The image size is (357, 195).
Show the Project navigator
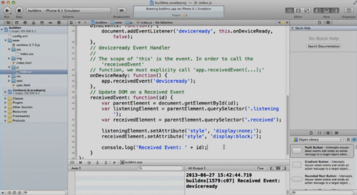pos(8,23)
